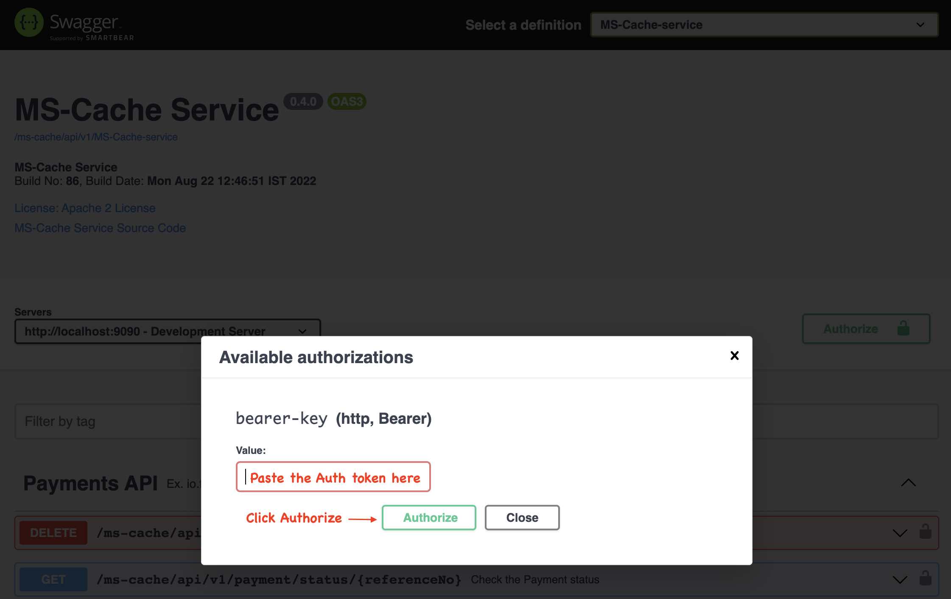Click the DELETE method badge
951x599 pixels.
tap(53, 533)
